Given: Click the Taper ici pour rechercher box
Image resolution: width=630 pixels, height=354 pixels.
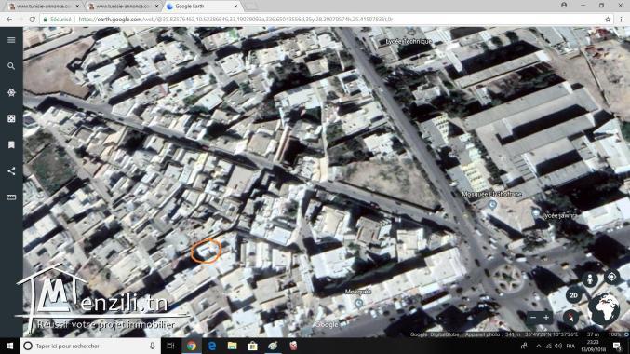Looking at the screenshot, I should pyautogui.click(x=90, y=346).
